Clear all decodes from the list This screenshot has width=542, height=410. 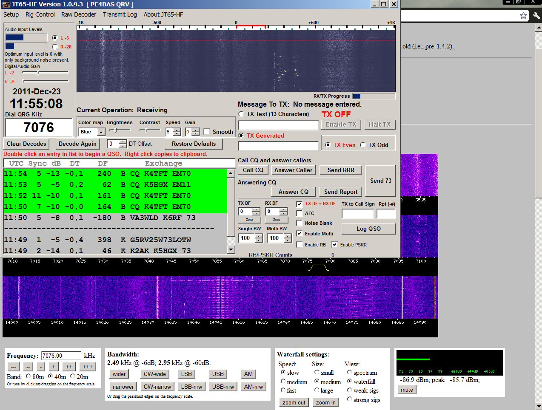tap(26, 144)
